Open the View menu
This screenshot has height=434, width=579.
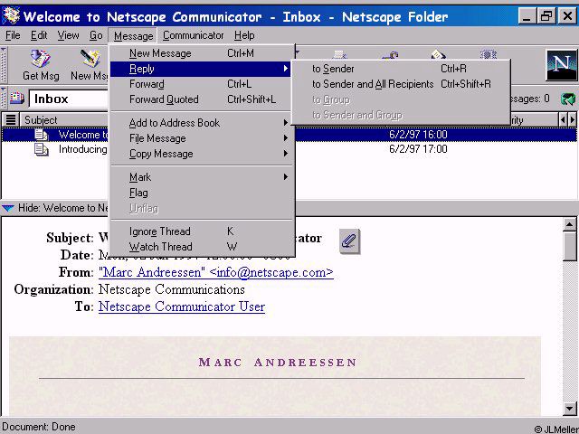point(69,35)
